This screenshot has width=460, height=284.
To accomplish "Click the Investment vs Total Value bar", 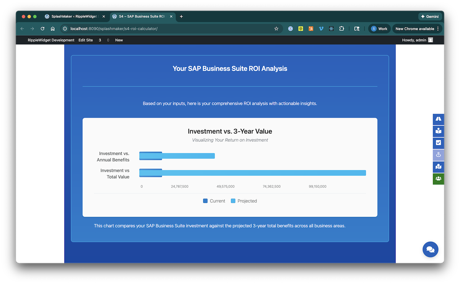I will click(252, 173).
